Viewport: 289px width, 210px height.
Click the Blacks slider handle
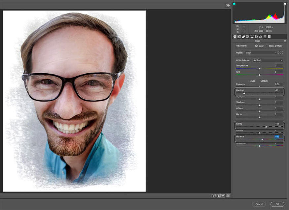pos(260,117)
